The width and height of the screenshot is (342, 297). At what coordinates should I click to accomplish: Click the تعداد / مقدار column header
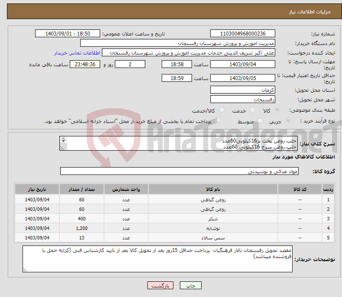click(81, 189)
